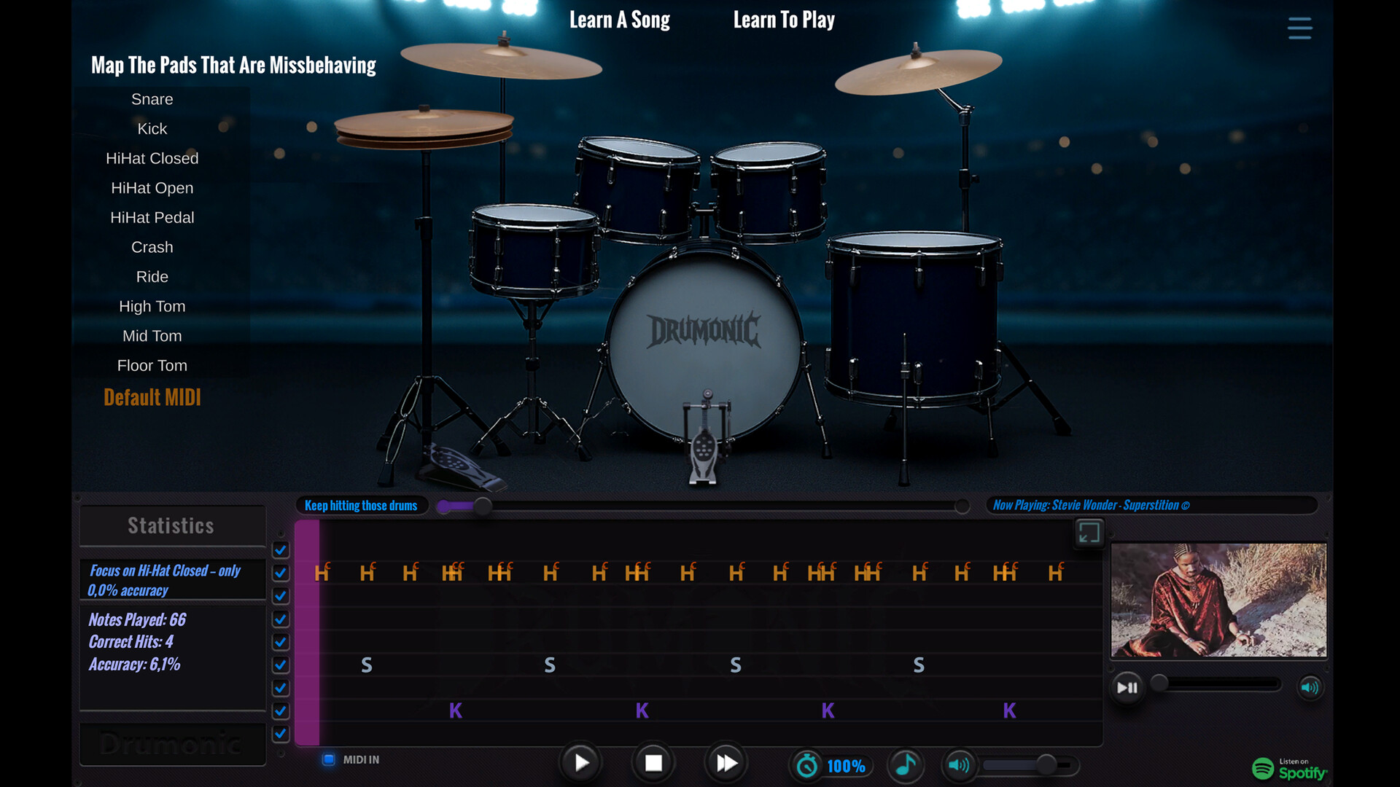Click the play/pause button under video
Image resolution: width=1400 pixels, height=787 pixels.
1127,687
